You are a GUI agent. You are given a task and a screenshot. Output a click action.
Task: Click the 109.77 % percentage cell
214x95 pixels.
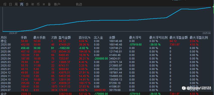tap(85, 83)
